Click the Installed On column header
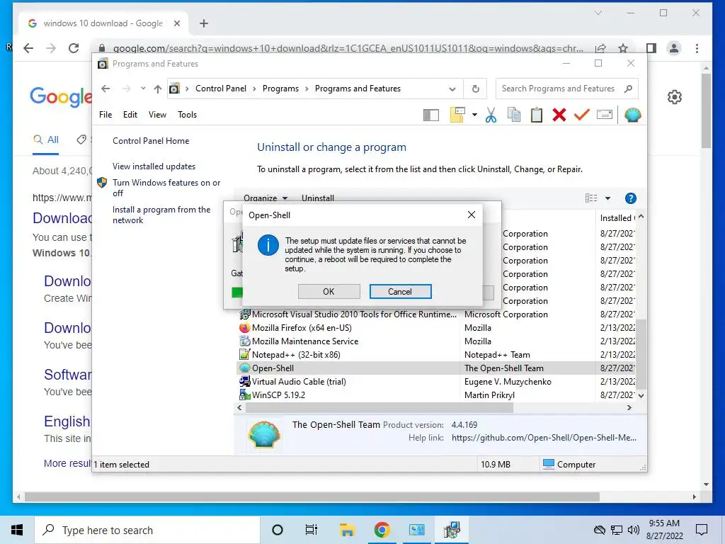Image resolution: width=725 pixels, height=544 pixels. [616, 217]
